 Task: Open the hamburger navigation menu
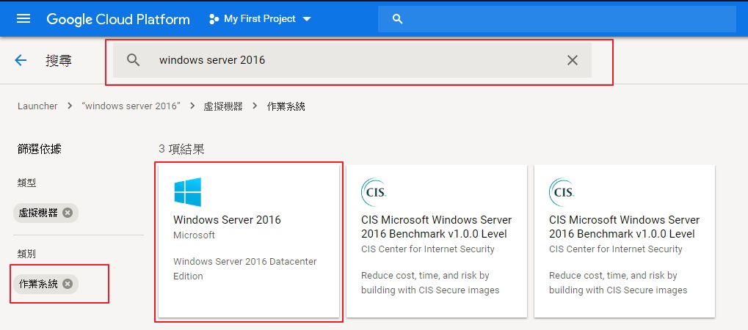(x=23, y=18)
